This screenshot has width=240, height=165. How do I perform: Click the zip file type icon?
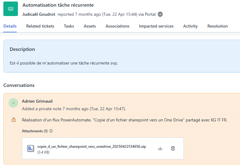(x=31, y=148)
